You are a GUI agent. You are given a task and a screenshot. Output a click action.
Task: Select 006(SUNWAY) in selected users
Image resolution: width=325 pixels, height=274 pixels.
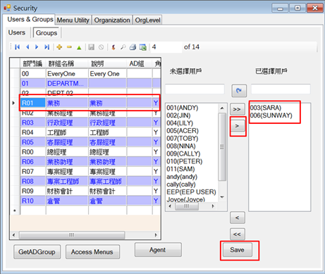pos(271,116)
